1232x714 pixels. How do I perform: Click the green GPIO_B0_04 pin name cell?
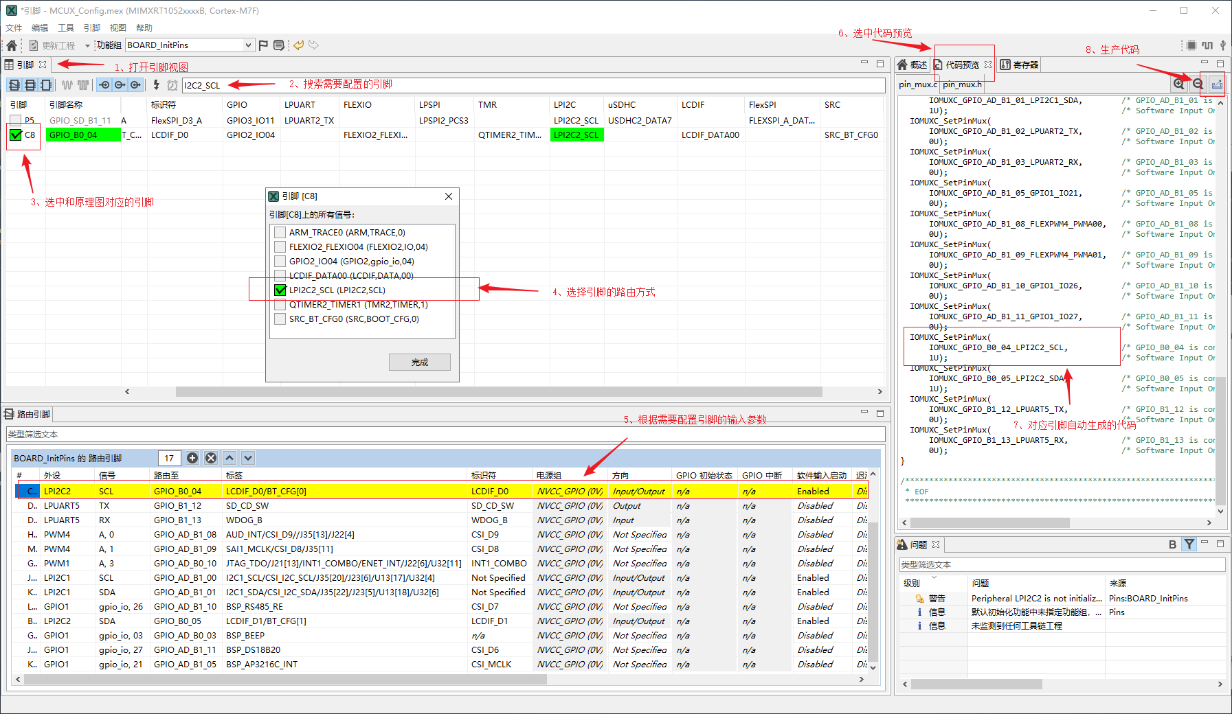tap(82, 135)
